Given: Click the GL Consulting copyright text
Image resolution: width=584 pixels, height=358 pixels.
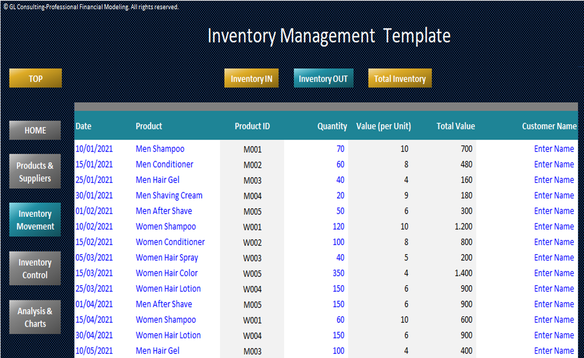Looking at the screenshot, I should point(91,6).
